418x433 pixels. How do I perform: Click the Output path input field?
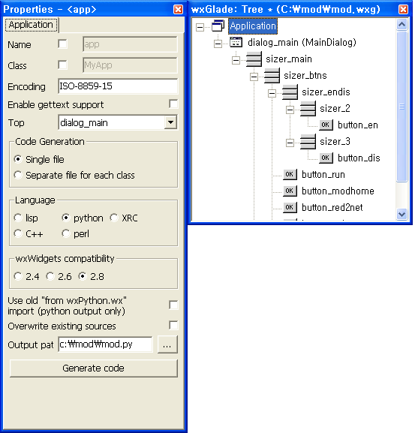point(105,344)
